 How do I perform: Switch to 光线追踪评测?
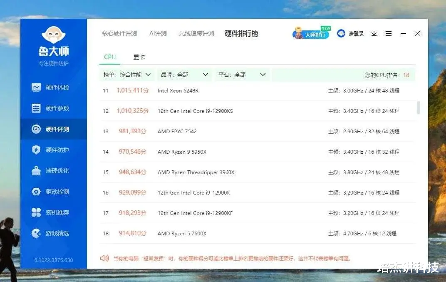[x=196, y=33]
